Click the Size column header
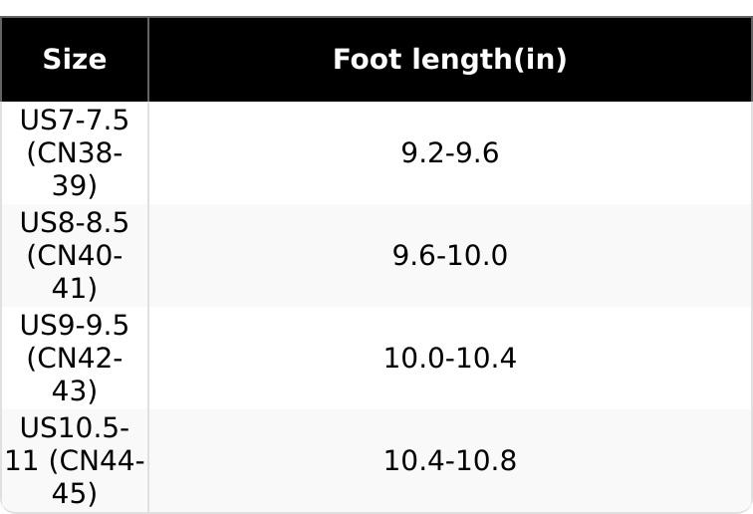The image size is (753, 514). pyautogui.click(x=74, y=60)
